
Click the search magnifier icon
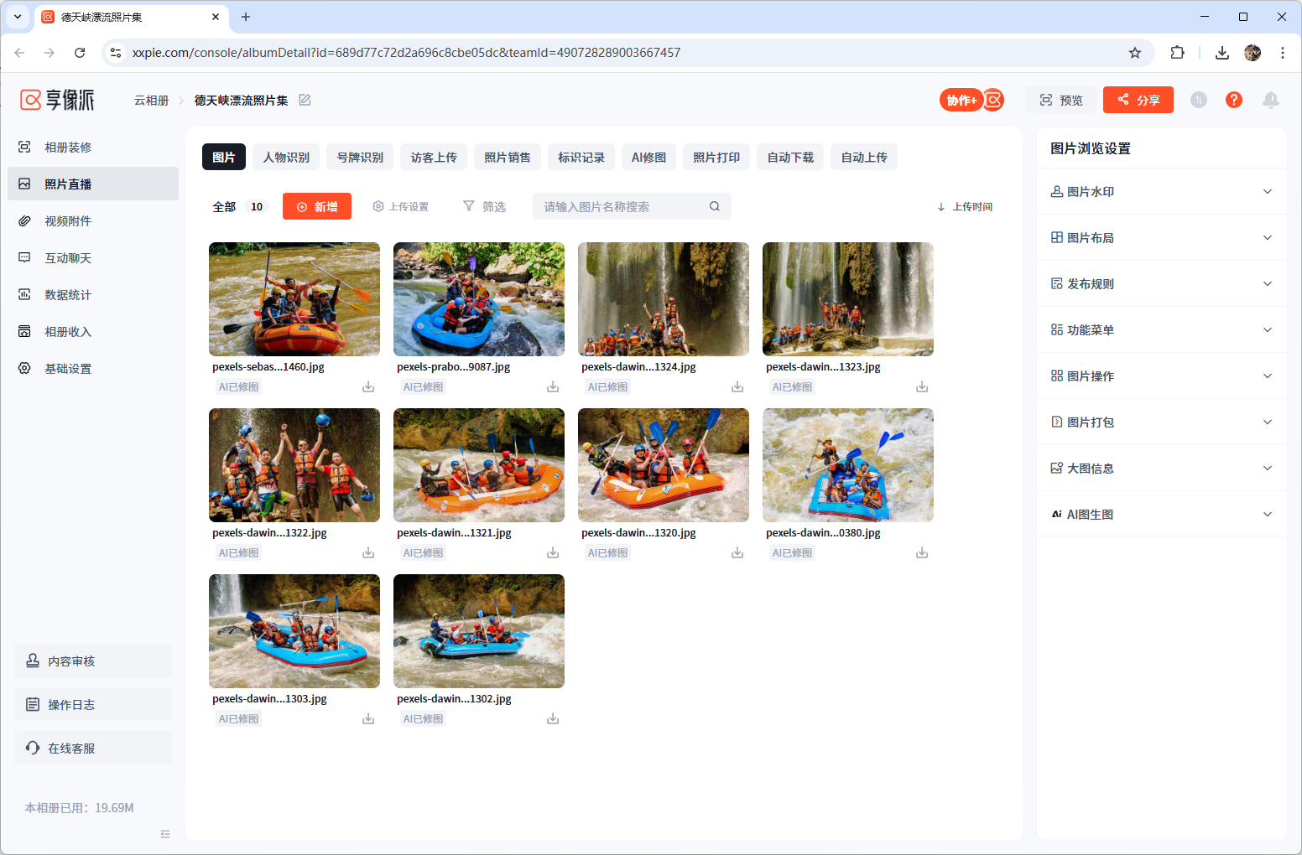click(714, 206)
